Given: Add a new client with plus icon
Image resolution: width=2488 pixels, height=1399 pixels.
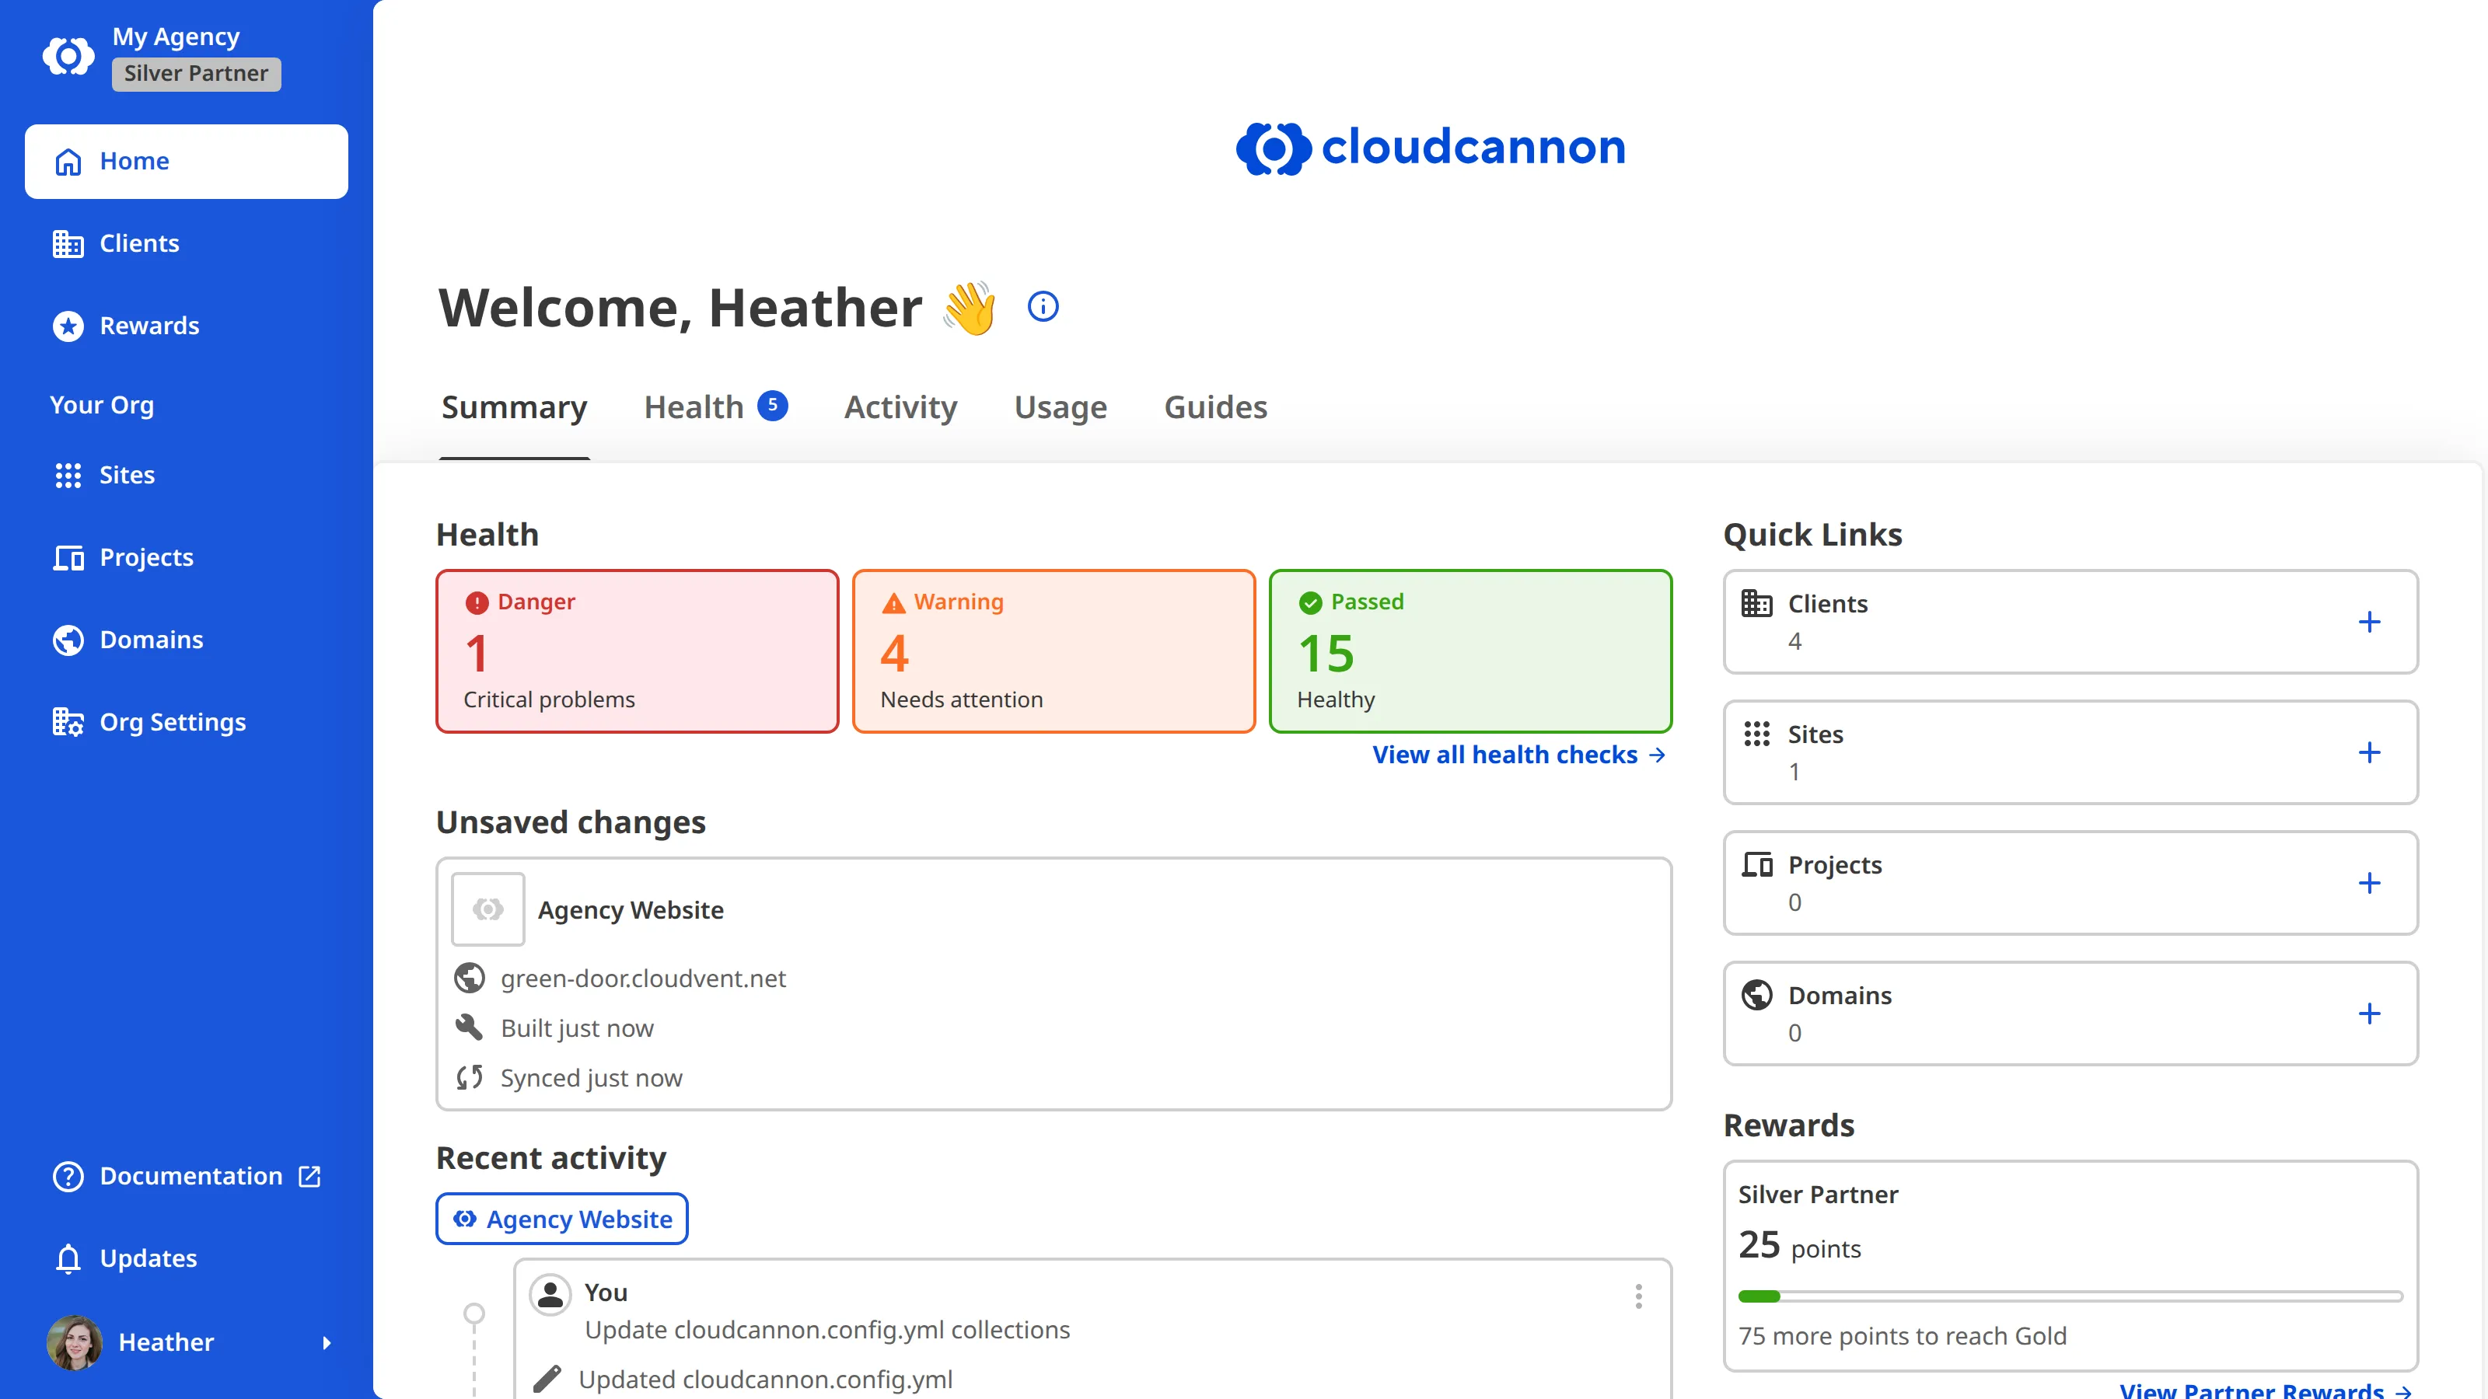Looking at the screenshot, I should tap(2369, 622).
